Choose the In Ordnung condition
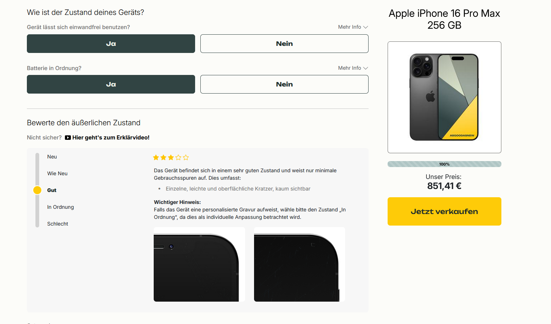Screen dimensions: 551x324 tap(60, 207)
